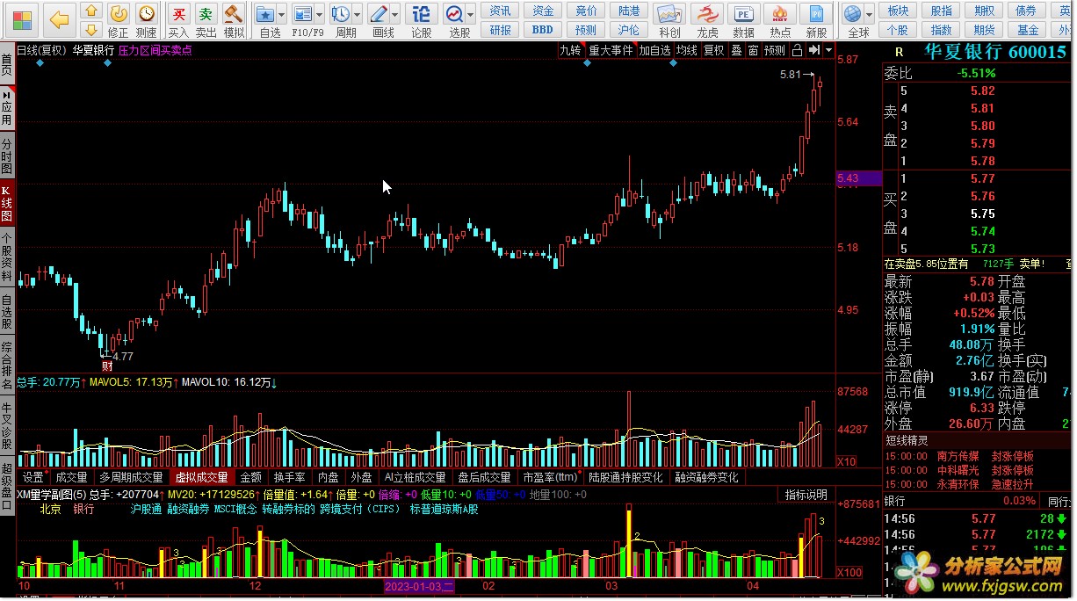This screenshot has width=1077, height=601.
Task: Open 个股资料 sidebar tab
Action: click(7, 256)
